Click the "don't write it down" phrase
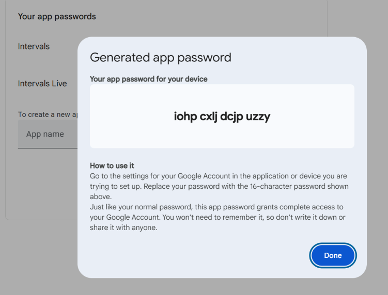This screenshot has height=295, width=388. [x=303, y=217]
